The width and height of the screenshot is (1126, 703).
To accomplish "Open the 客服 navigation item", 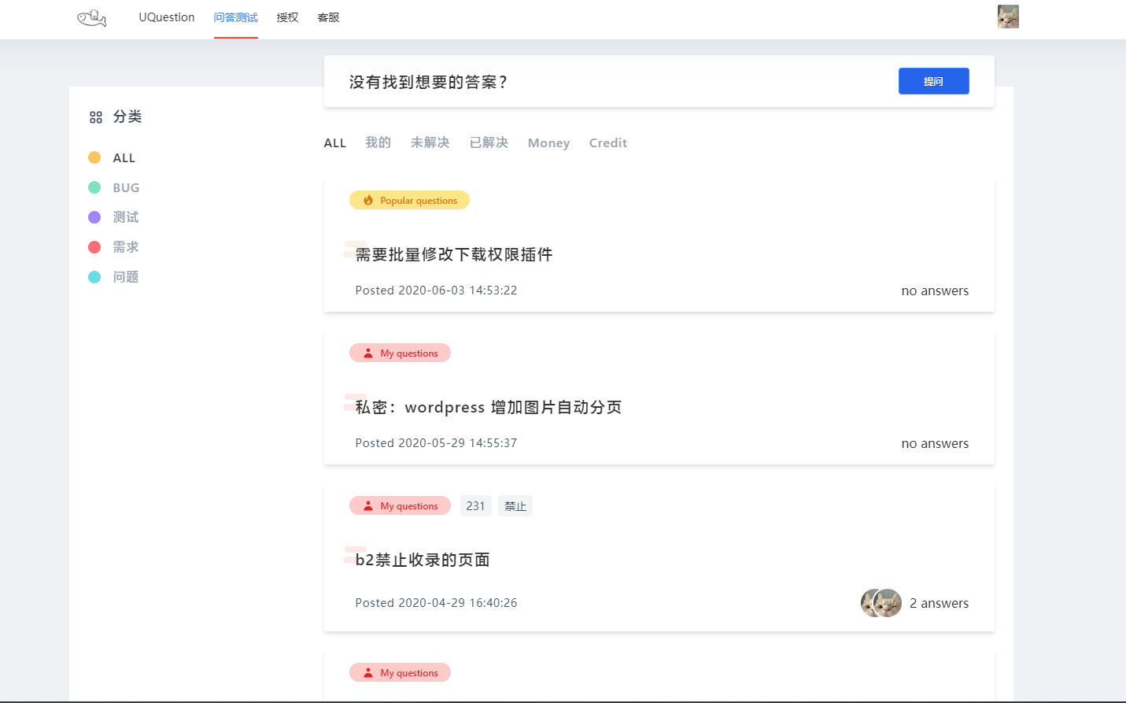I will point(327,17).
